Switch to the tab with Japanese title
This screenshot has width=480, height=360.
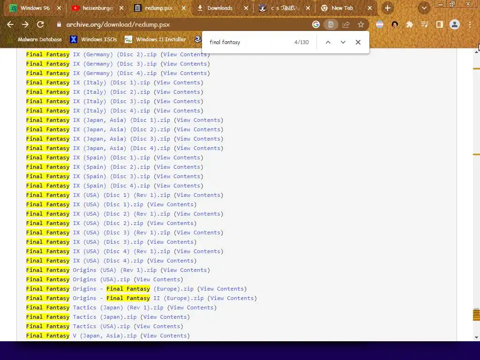click(284, 8)
